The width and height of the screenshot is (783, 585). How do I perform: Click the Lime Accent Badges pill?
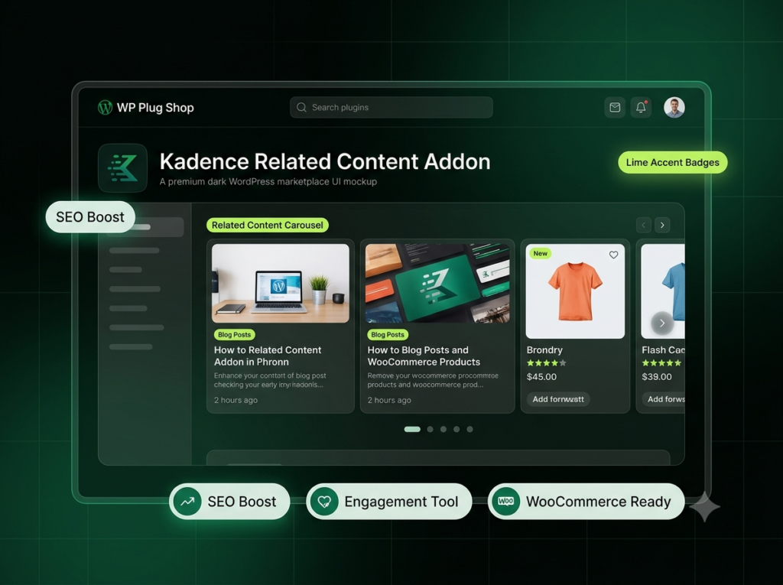point(673,162)
